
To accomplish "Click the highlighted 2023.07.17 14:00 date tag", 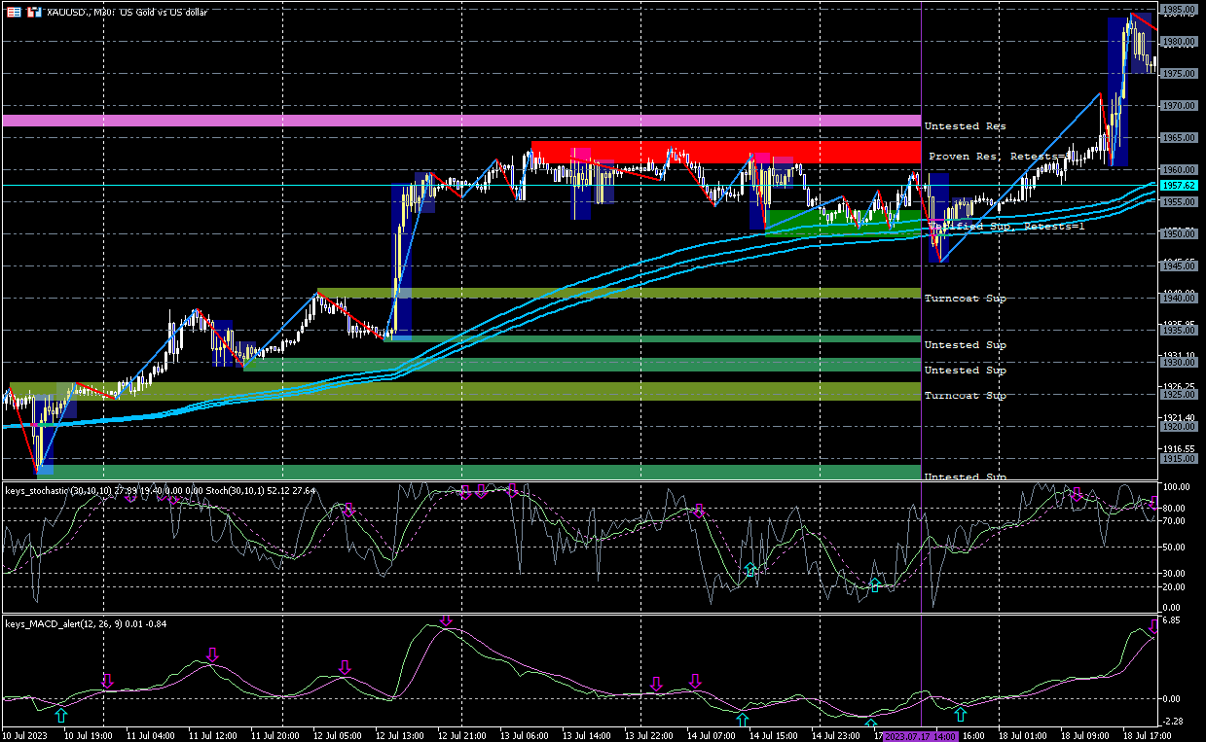I will click(x=922, y=736).
